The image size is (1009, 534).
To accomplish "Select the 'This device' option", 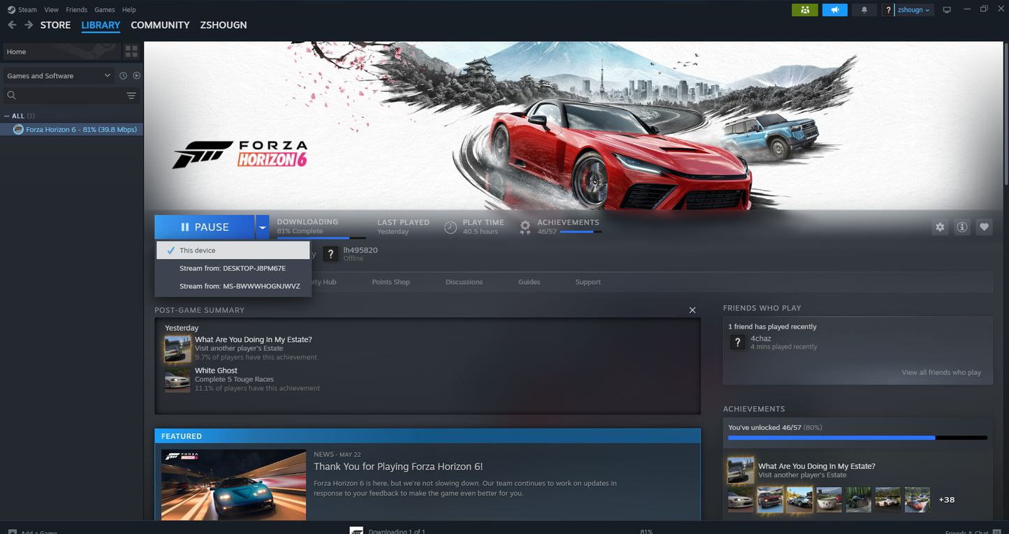I will point(233,250).
